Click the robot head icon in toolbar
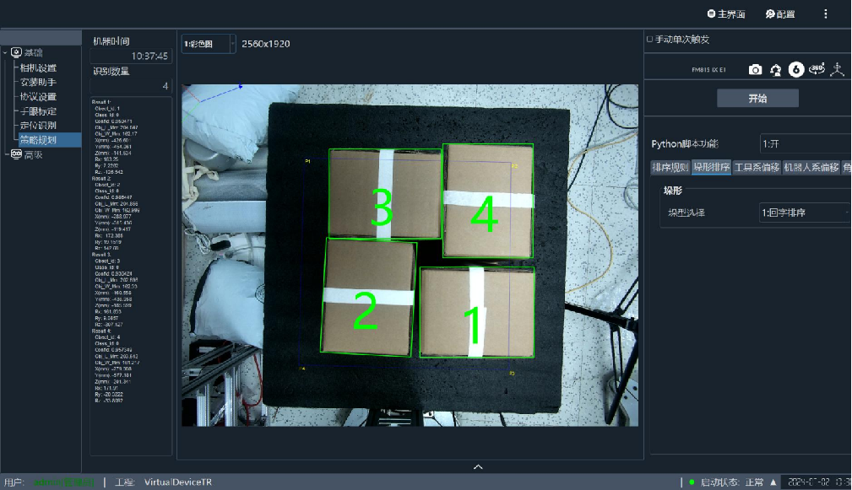Screen dimensions: 852x490 (x=775, y=70)
